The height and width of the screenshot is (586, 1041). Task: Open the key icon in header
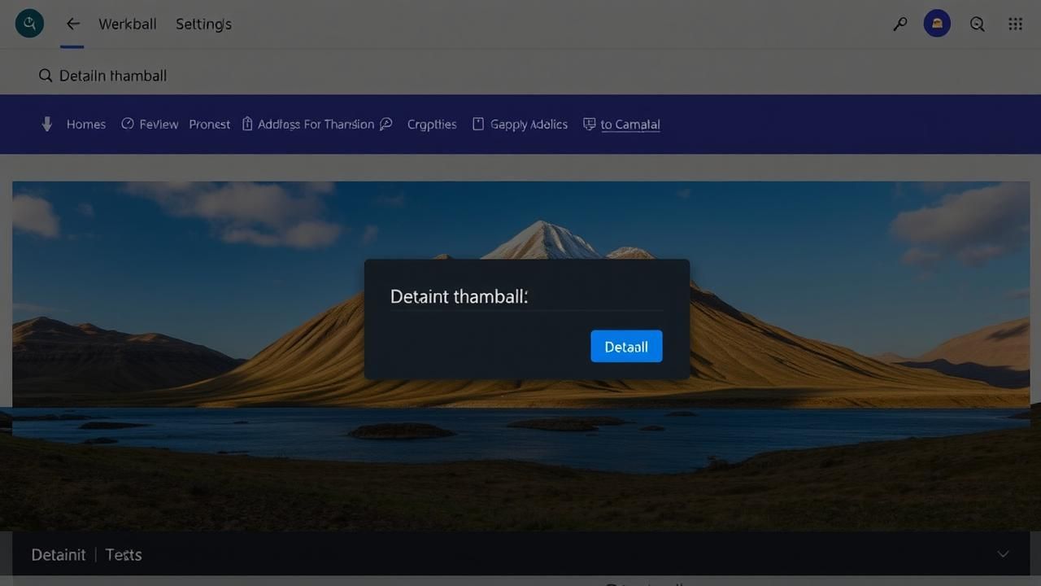point(899,24)
